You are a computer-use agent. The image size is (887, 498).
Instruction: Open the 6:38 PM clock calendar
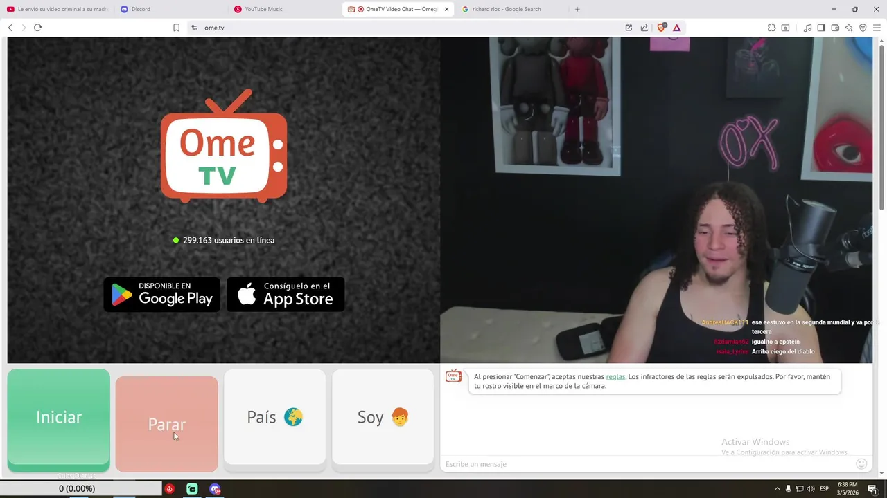pos(848,488)
